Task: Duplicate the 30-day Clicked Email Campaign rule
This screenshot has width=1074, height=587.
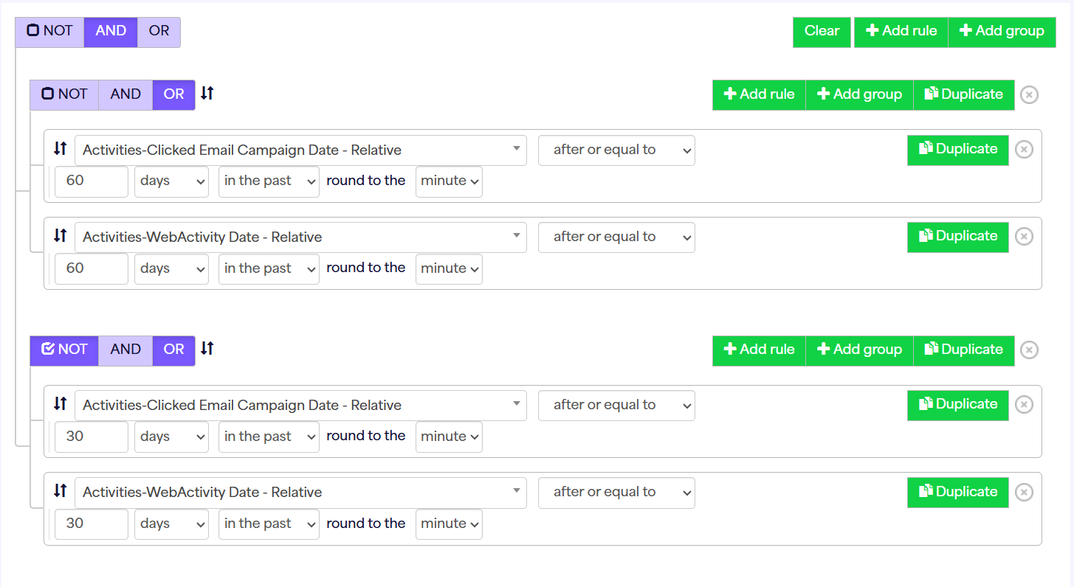Action: tap(957, 405)
